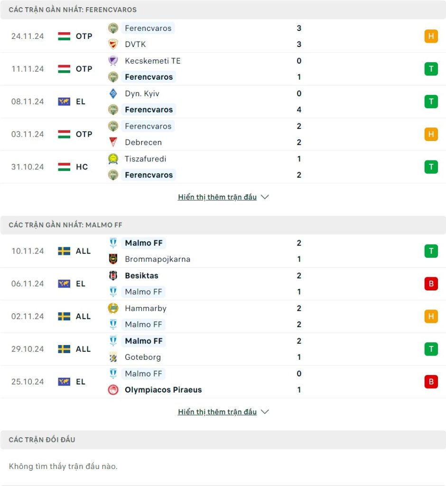Click the Hammarby team crest icon
Image resolution: width=446 pixels, height=486 pixels.
pyautogui.click(x=113, y=308)
